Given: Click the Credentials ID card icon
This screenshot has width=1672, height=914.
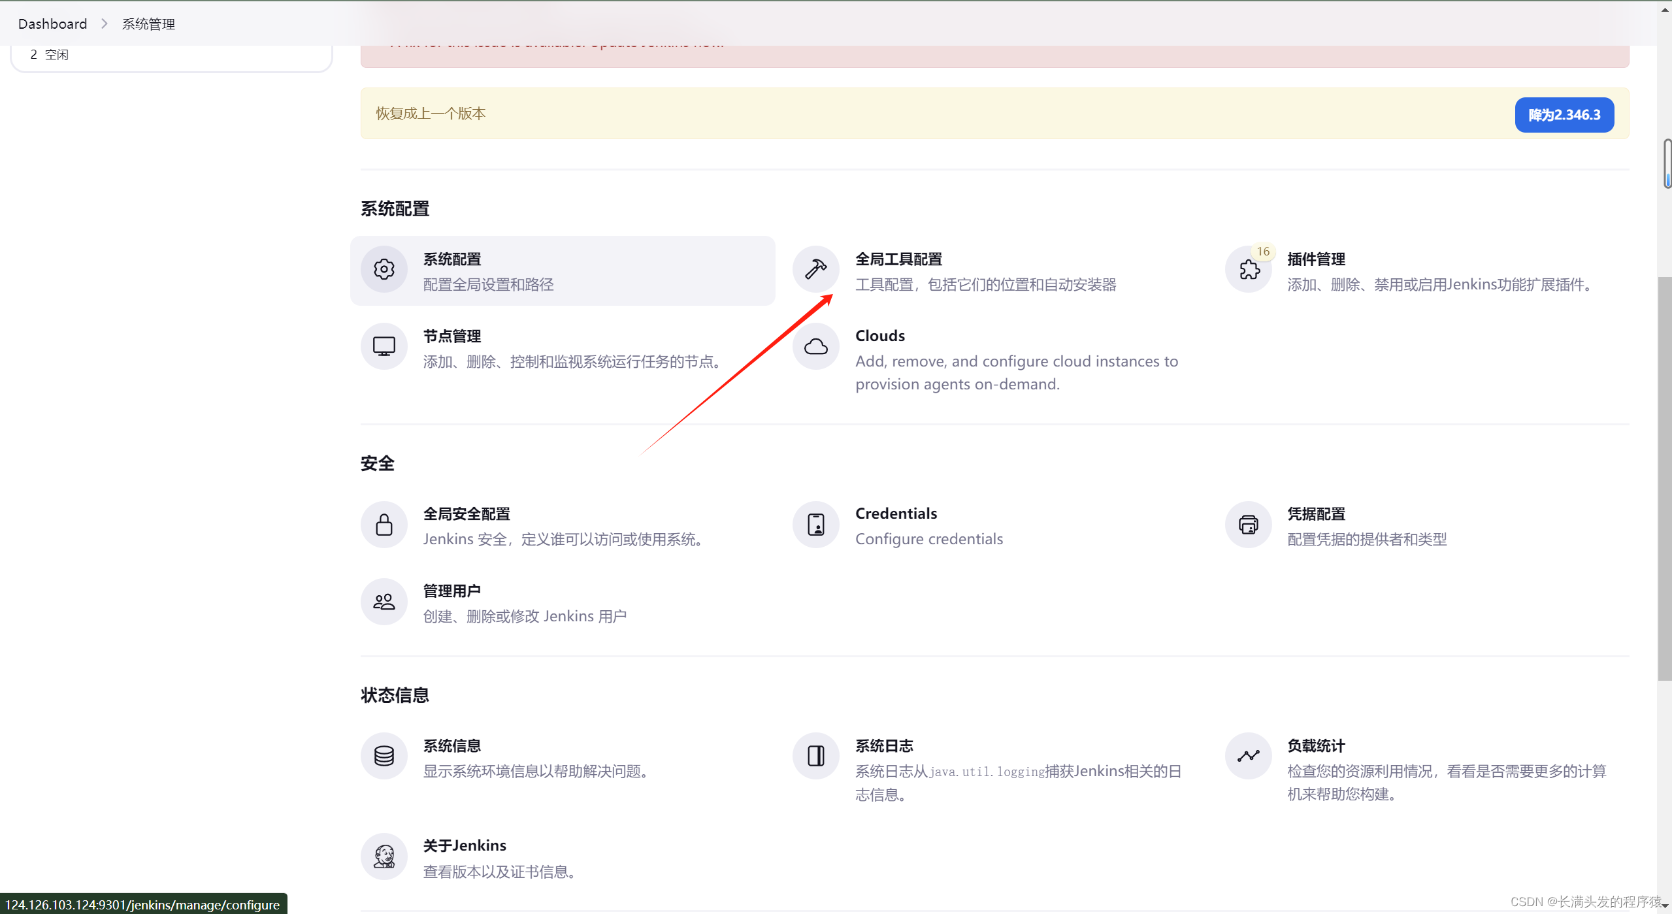Looking at the screenshot, I should 815,525.
